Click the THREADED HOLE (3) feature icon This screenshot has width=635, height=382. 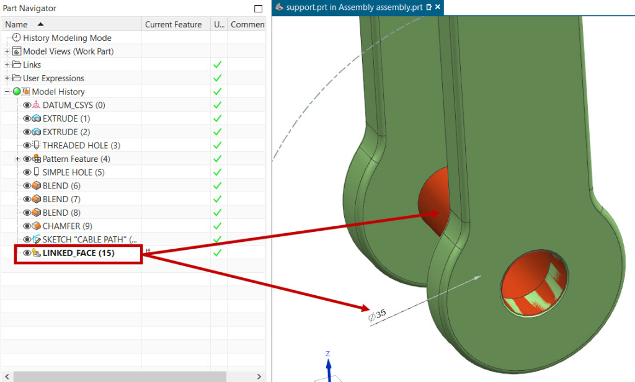coord(37,145)
